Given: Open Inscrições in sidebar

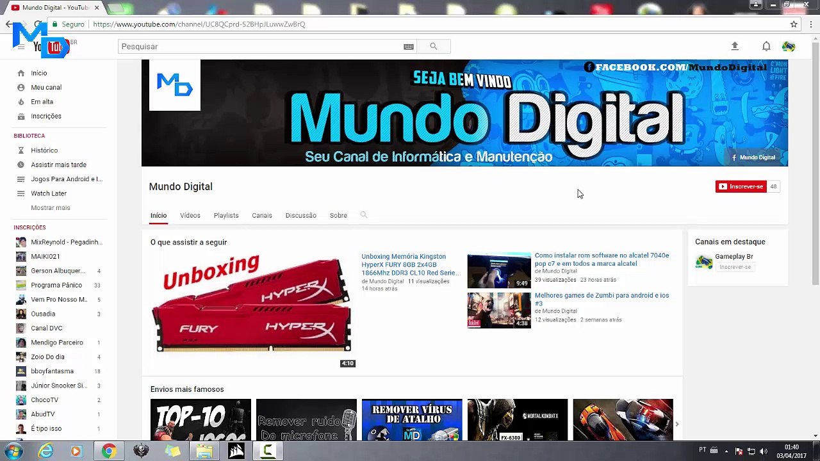Looking at the screenshot, I should pos(46,116).
